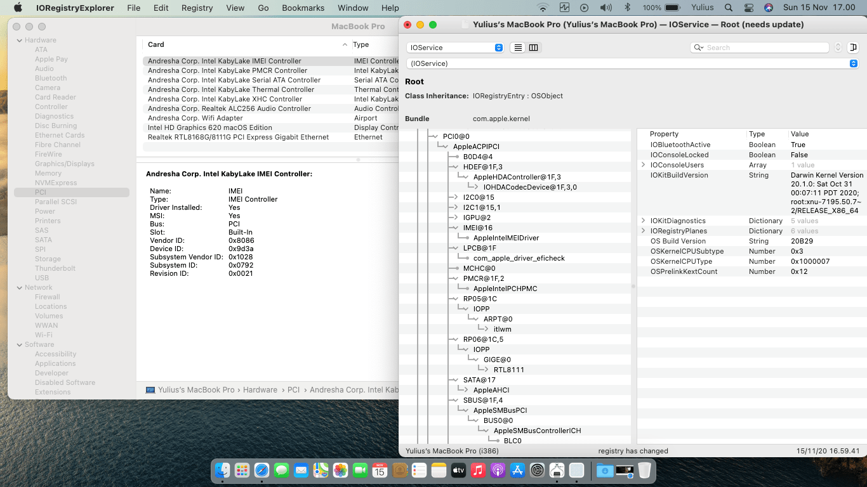This screenshot has height=487, width=867.
Task: Open Maps app in the Dock
Action: click(321, 470)
